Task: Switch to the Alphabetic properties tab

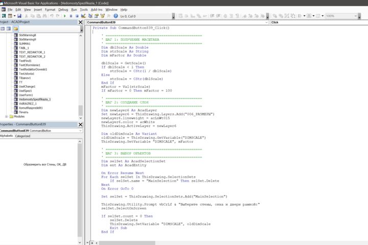Action: tap(7, 136)
